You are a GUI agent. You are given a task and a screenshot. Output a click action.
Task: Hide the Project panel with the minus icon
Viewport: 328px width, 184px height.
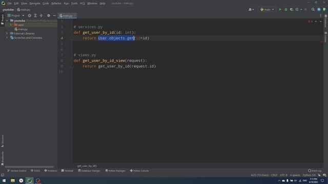pyautogui.click(x=54, y=16)
